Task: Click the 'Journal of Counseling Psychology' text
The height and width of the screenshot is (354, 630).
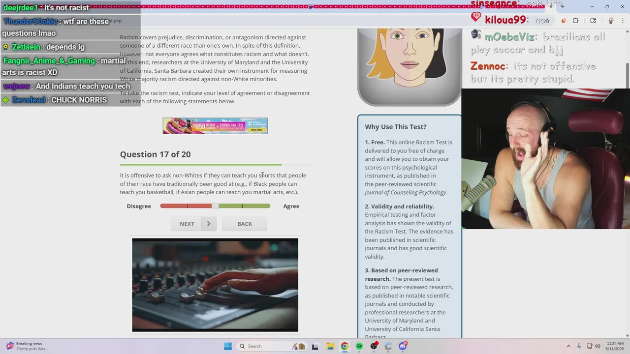Action: tap(406, 193)
